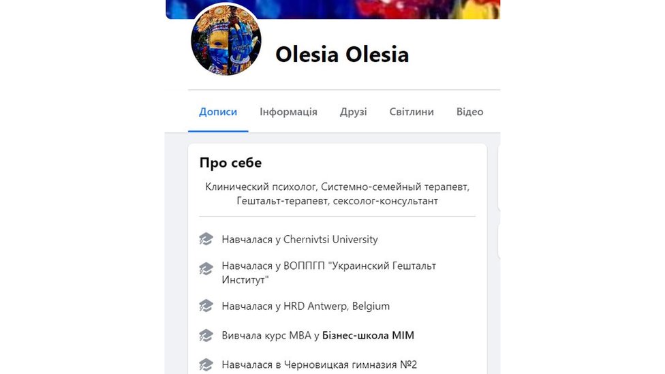Viewport: 665px width, 374px height.
Task: Click the Бізнес-школа МІМ link
Action: tap(368, 335)
